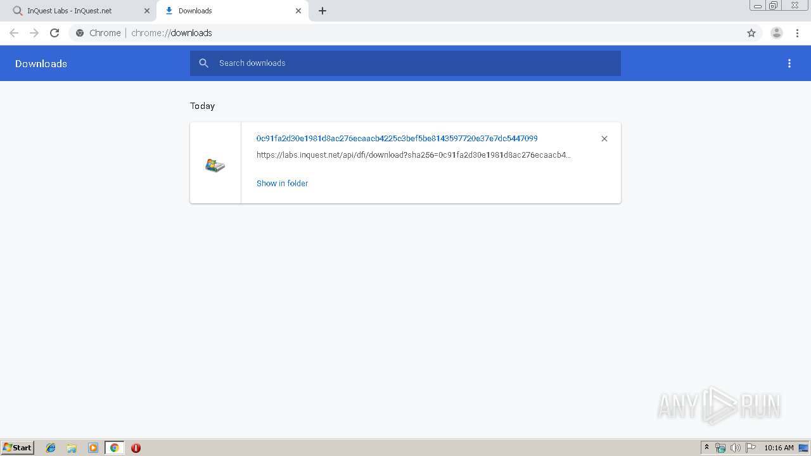The height and width of the screenshot is (456, 811).
Task: Open the Downloads page more actions menu
Action: (x=789, y=63)
